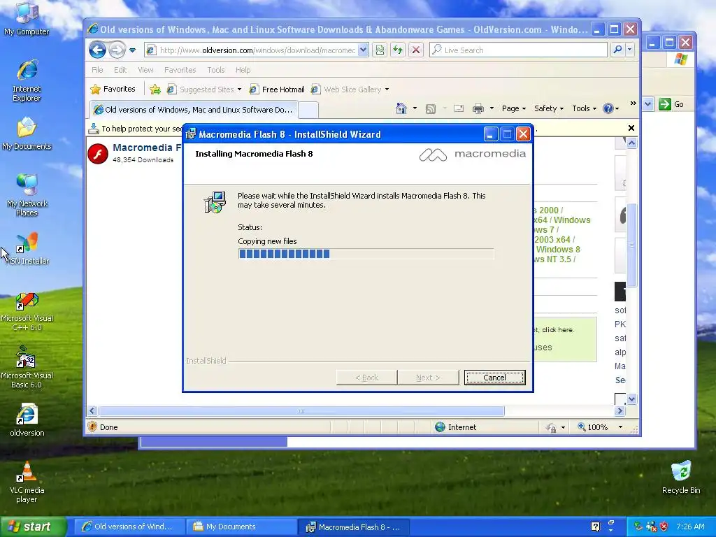Viewport: 716px width, 537px height.
Task: Select the Recycle Bin icon
Action: tap(681, 478)
